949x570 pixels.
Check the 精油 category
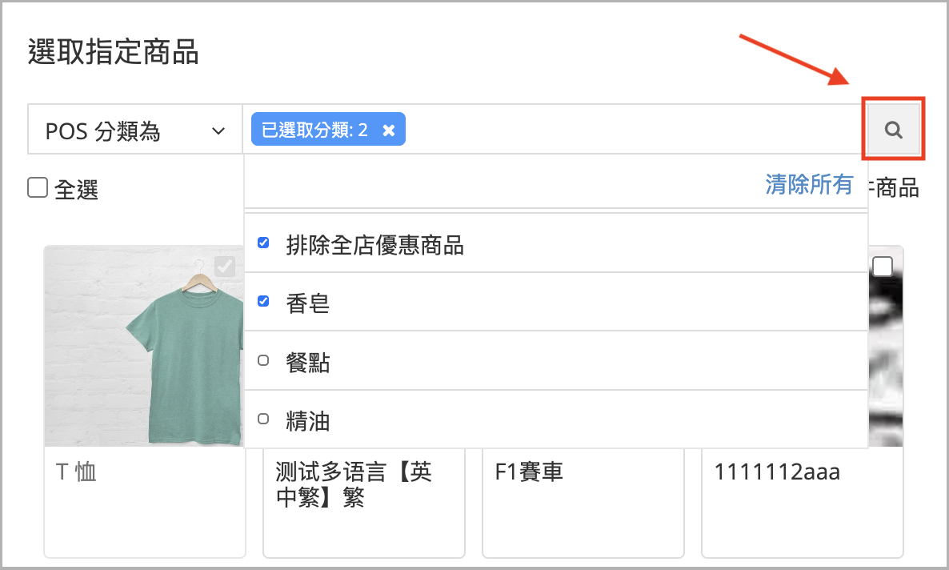[263, 419]
